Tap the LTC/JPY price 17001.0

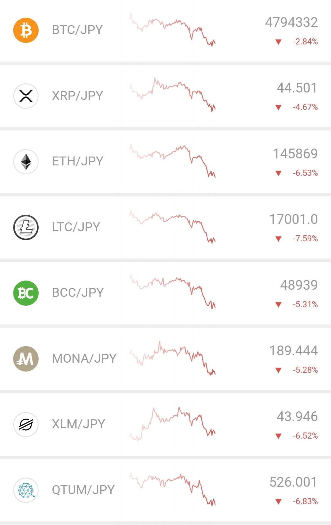tap(294, 219)
